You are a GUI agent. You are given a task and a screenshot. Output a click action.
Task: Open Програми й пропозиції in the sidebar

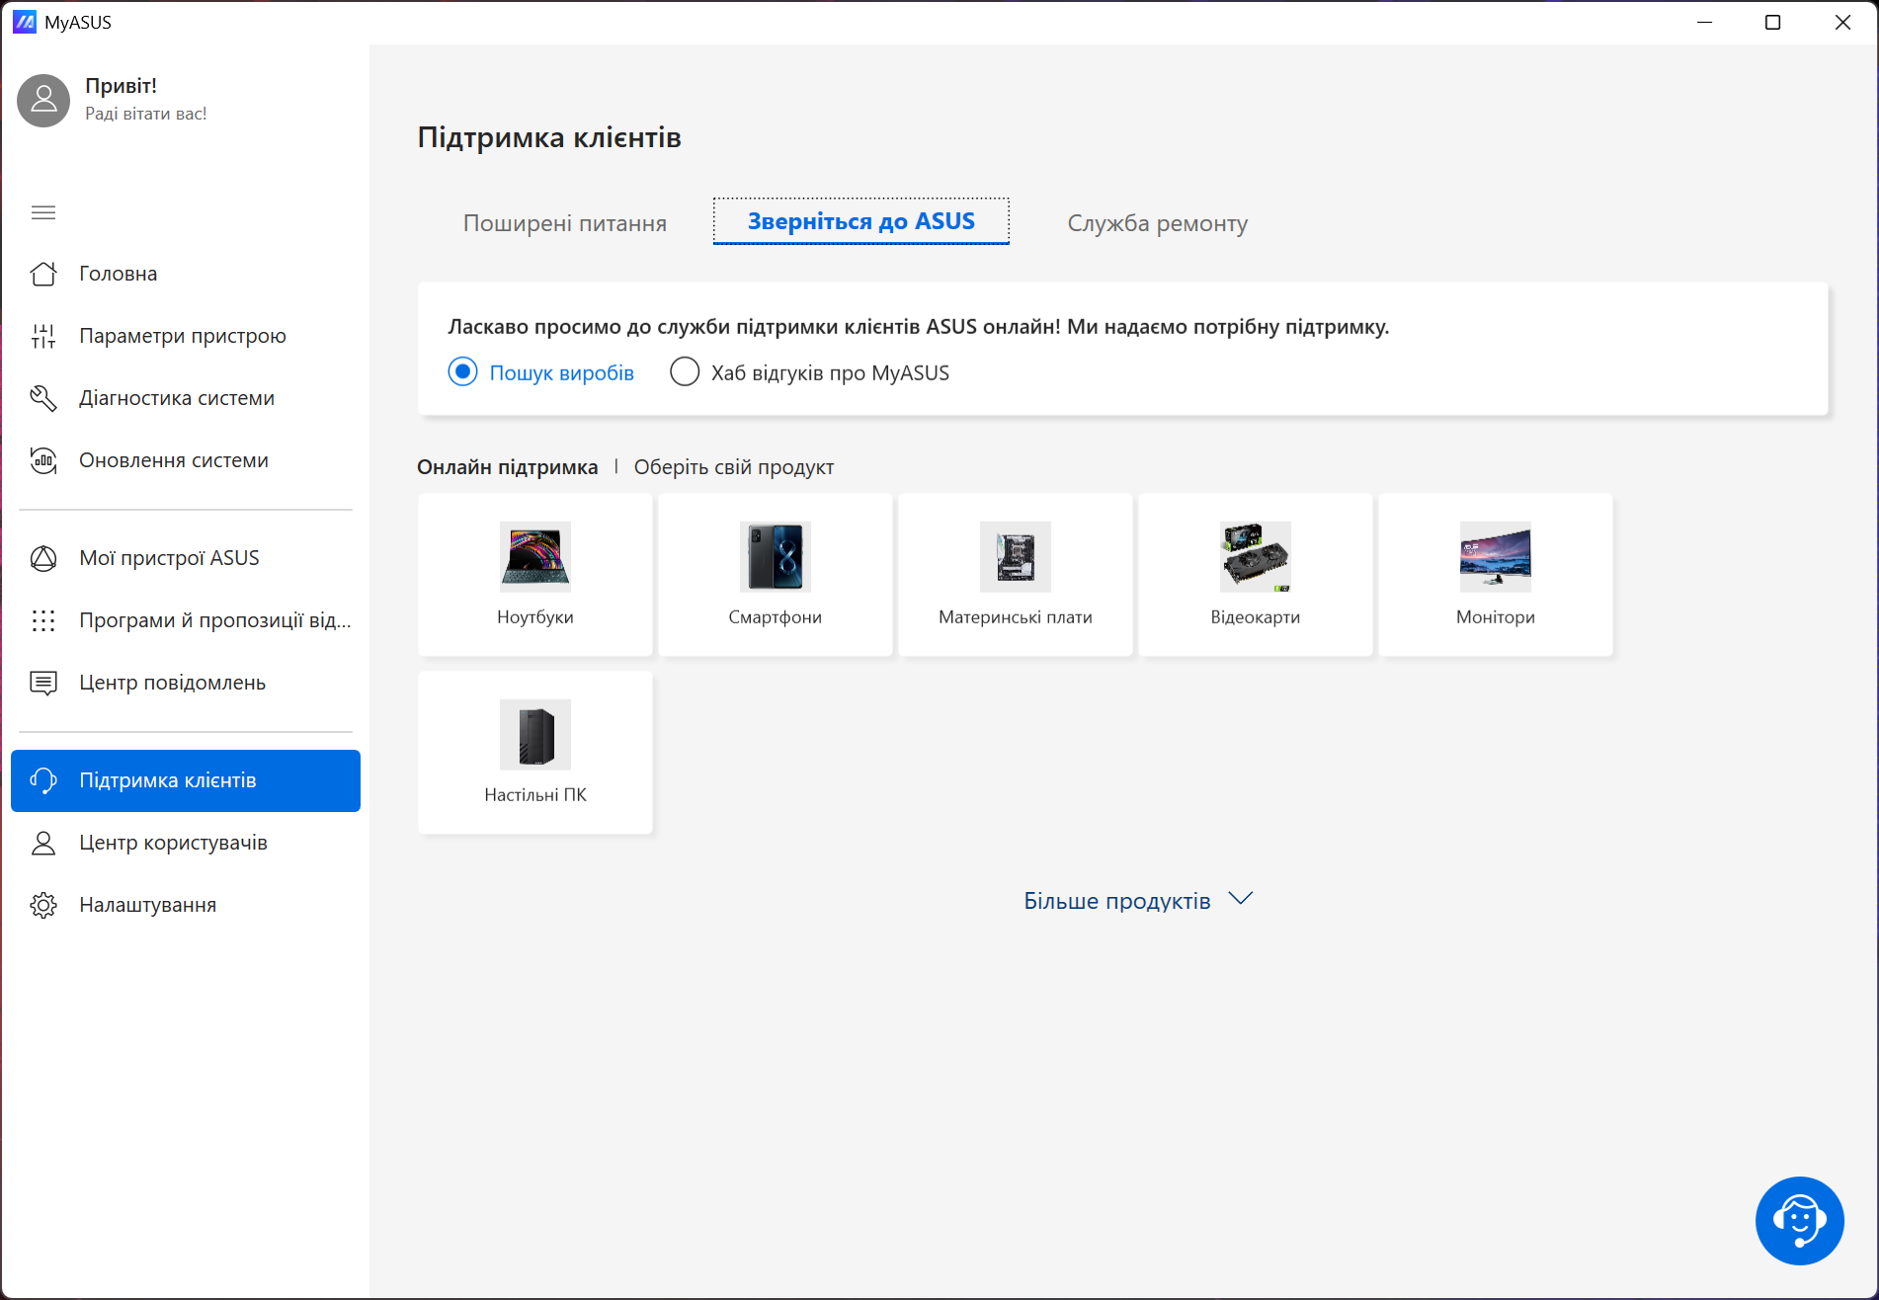(x=186, y=620)
